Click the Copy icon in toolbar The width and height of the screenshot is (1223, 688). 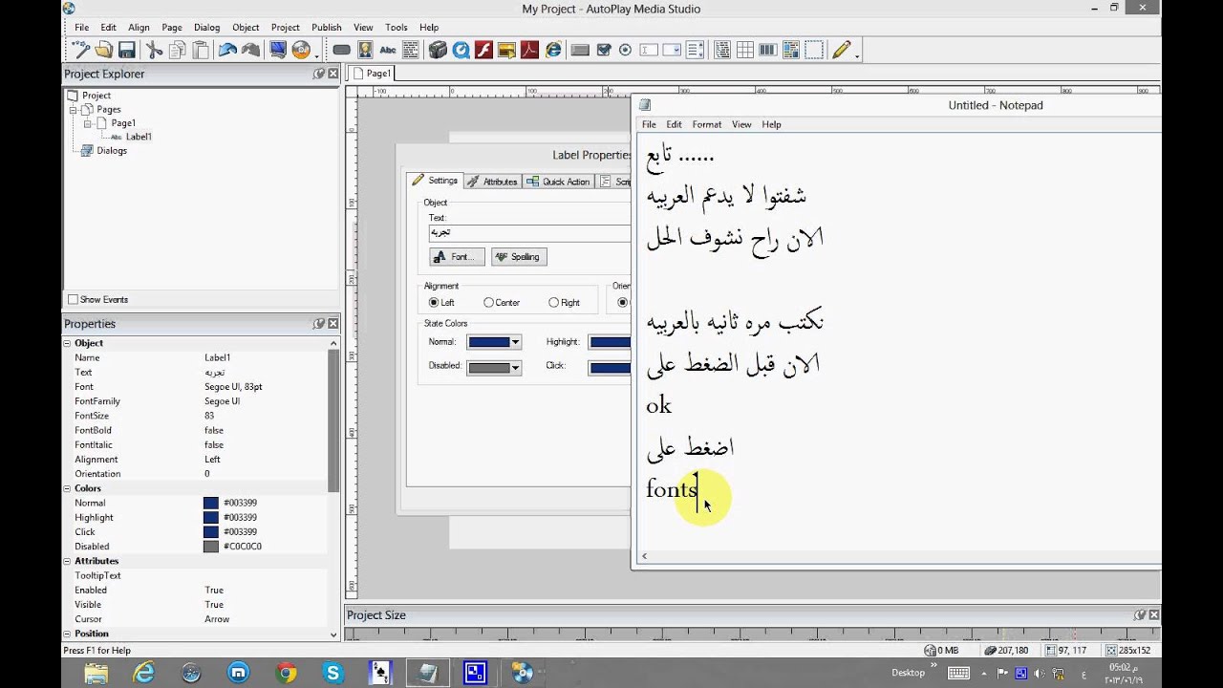click(x=177, y=50)
